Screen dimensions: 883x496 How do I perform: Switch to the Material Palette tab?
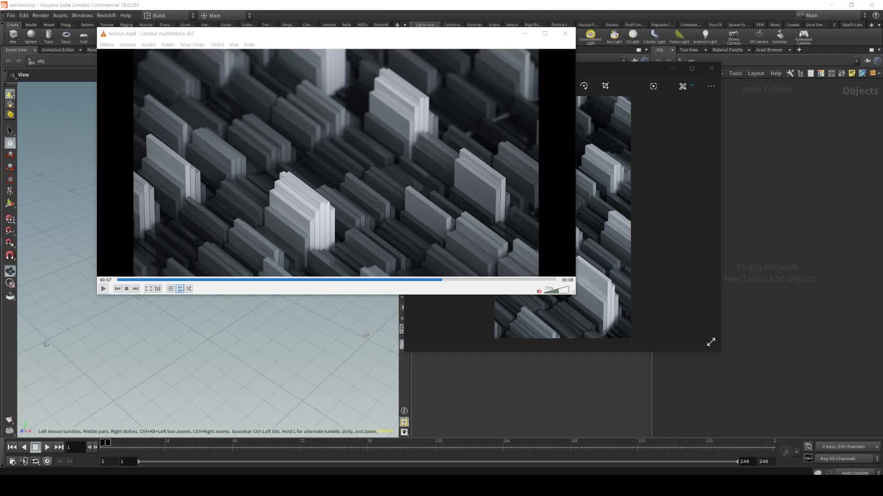pos(727,50)
